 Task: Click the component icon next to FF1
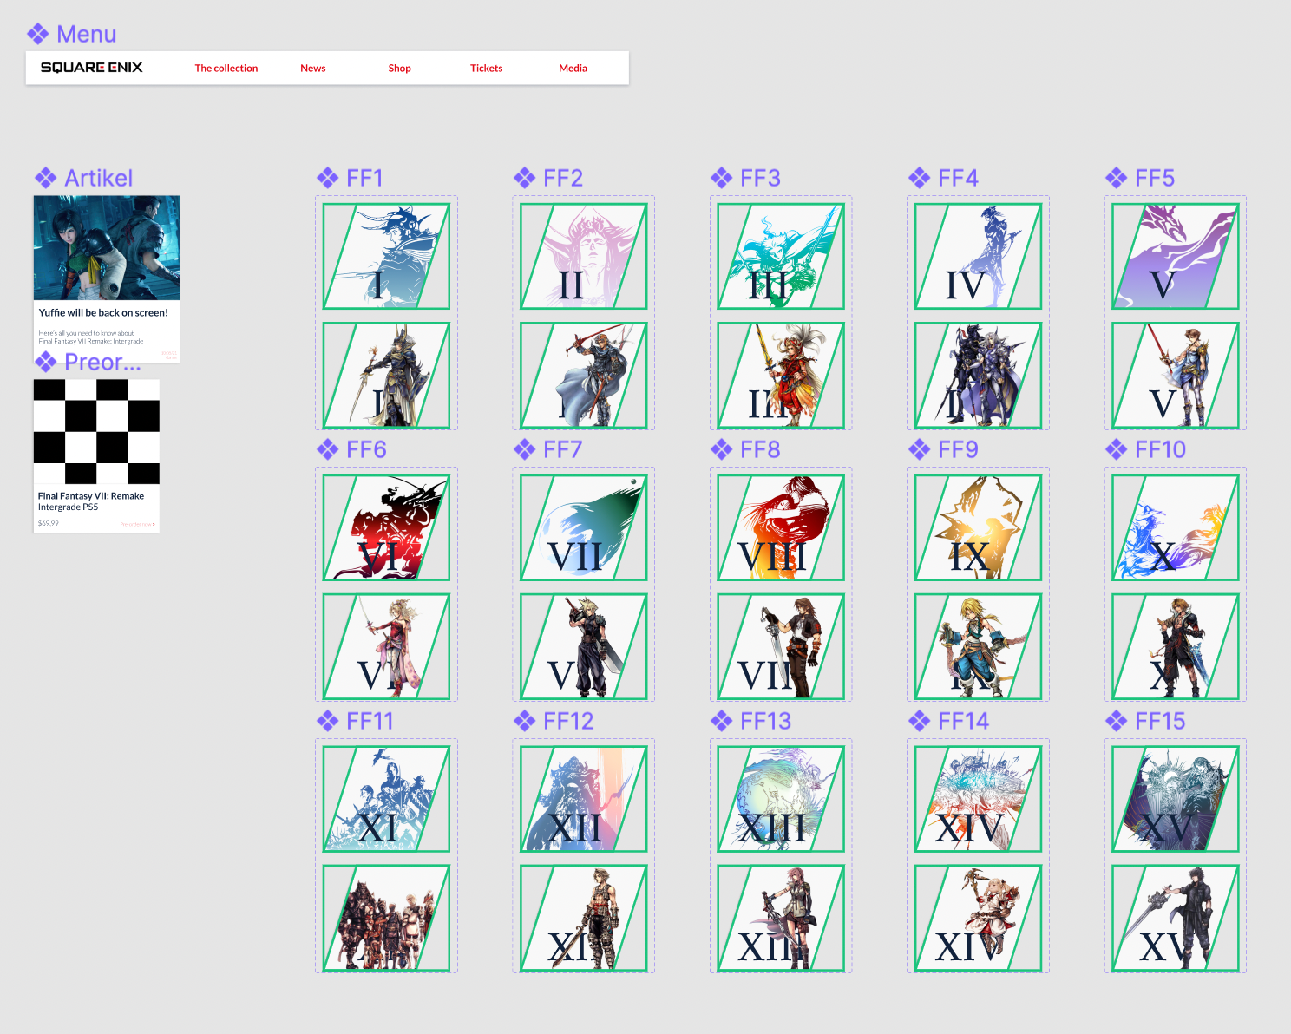[x=327, y=178]
